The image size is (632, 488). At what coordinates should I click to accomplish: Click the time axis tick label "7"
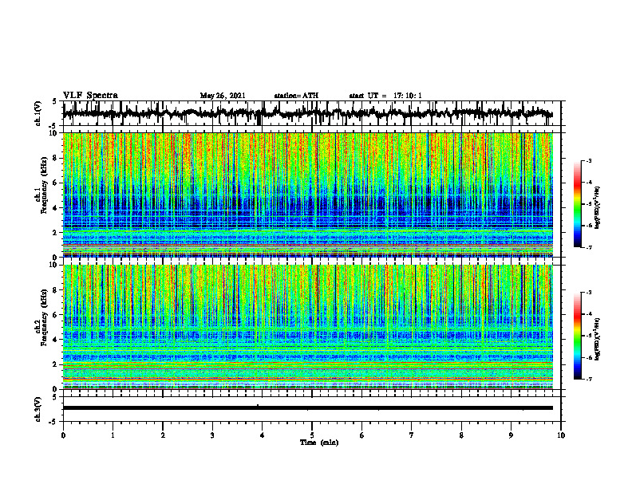coord(412,435)
